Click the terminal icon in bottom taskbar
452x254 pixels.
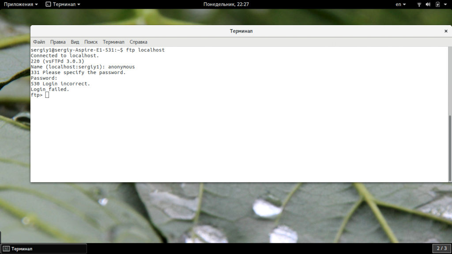point(6,249)
